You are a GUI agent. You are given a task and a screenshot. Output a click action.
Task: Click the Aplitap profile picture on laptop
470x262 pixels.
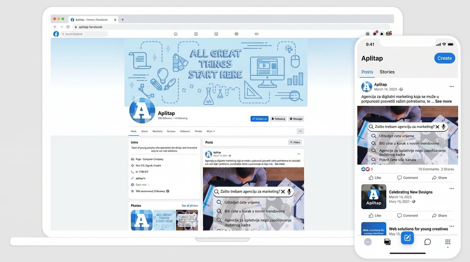142,111
